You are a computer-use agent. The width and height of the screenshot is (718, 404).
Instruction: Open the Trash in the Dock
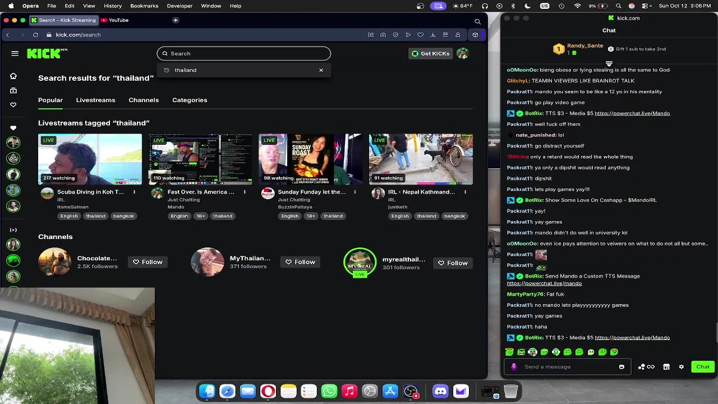click(510, 391)
